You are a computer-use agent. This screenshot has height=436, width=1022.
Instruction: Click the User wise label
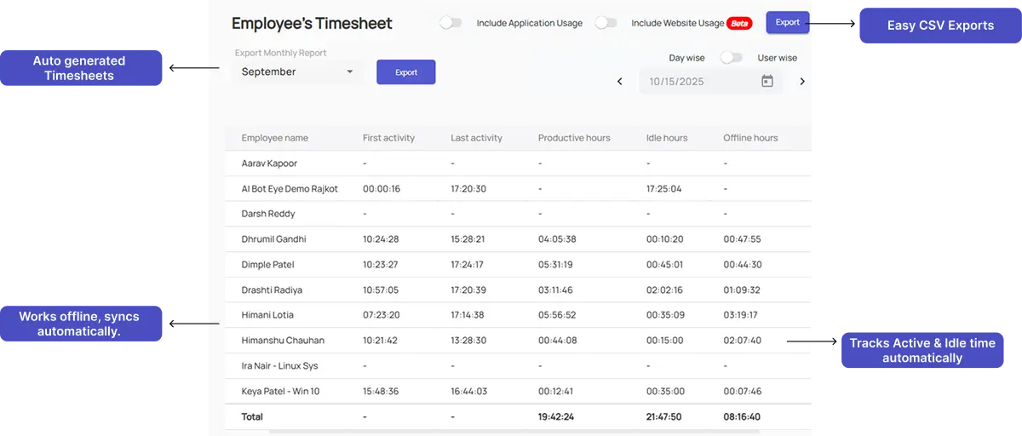tap(778, 58)
